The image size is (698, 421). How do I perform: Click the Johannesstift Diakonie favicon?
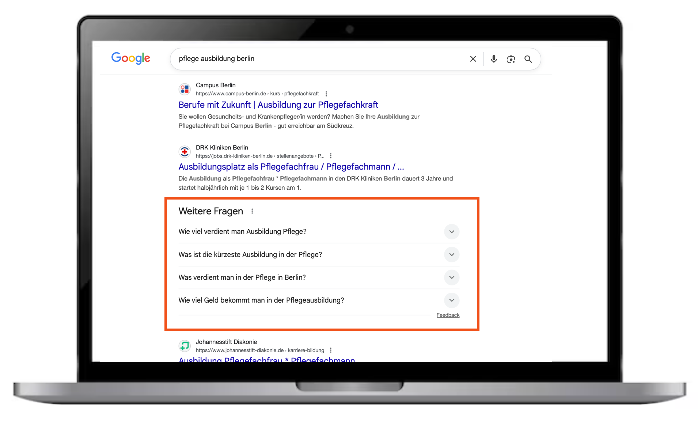pos(185,346)
